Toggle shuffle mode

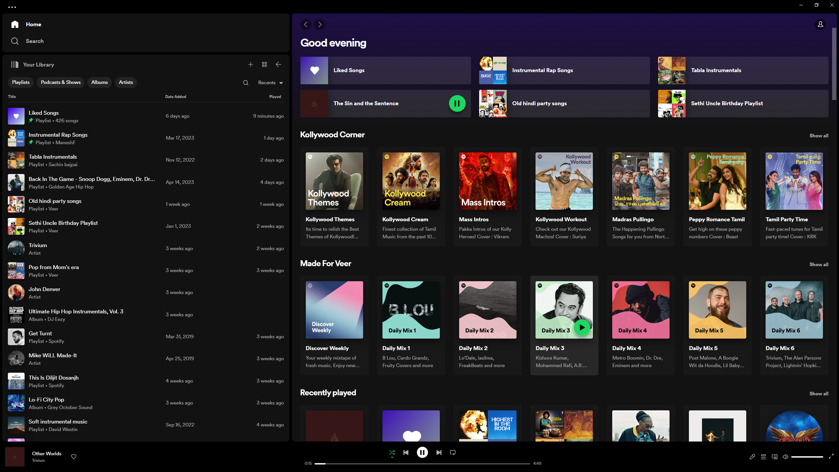(x=392, y=453)
